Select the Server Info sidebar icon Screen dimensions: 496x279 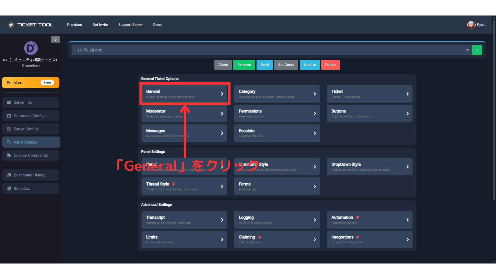pos(9,102)
